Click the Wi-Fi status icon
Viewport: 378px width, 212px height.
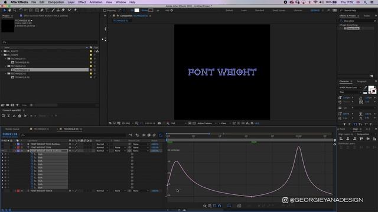point(315,2)
